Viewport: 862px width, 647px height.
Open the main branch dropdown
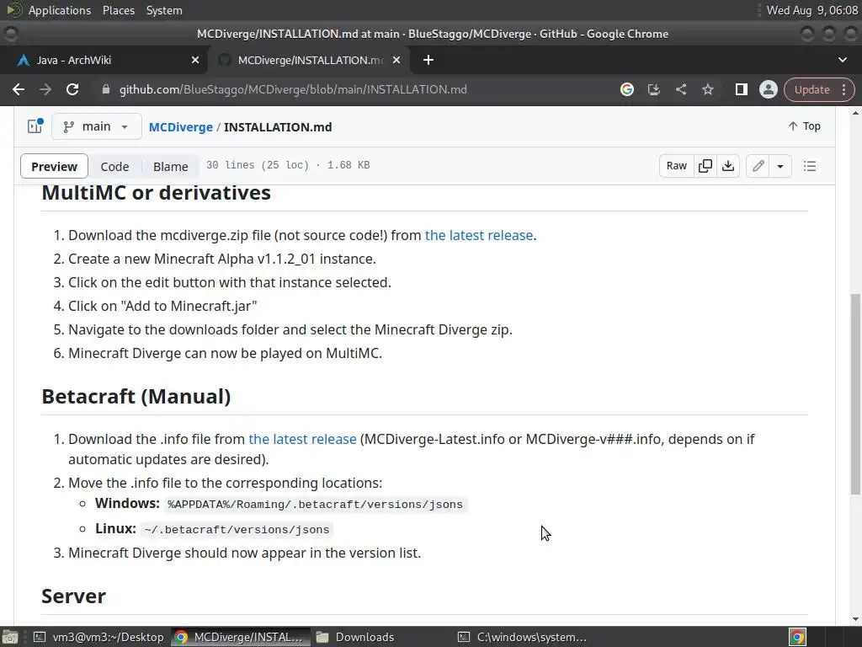(97, 126)
